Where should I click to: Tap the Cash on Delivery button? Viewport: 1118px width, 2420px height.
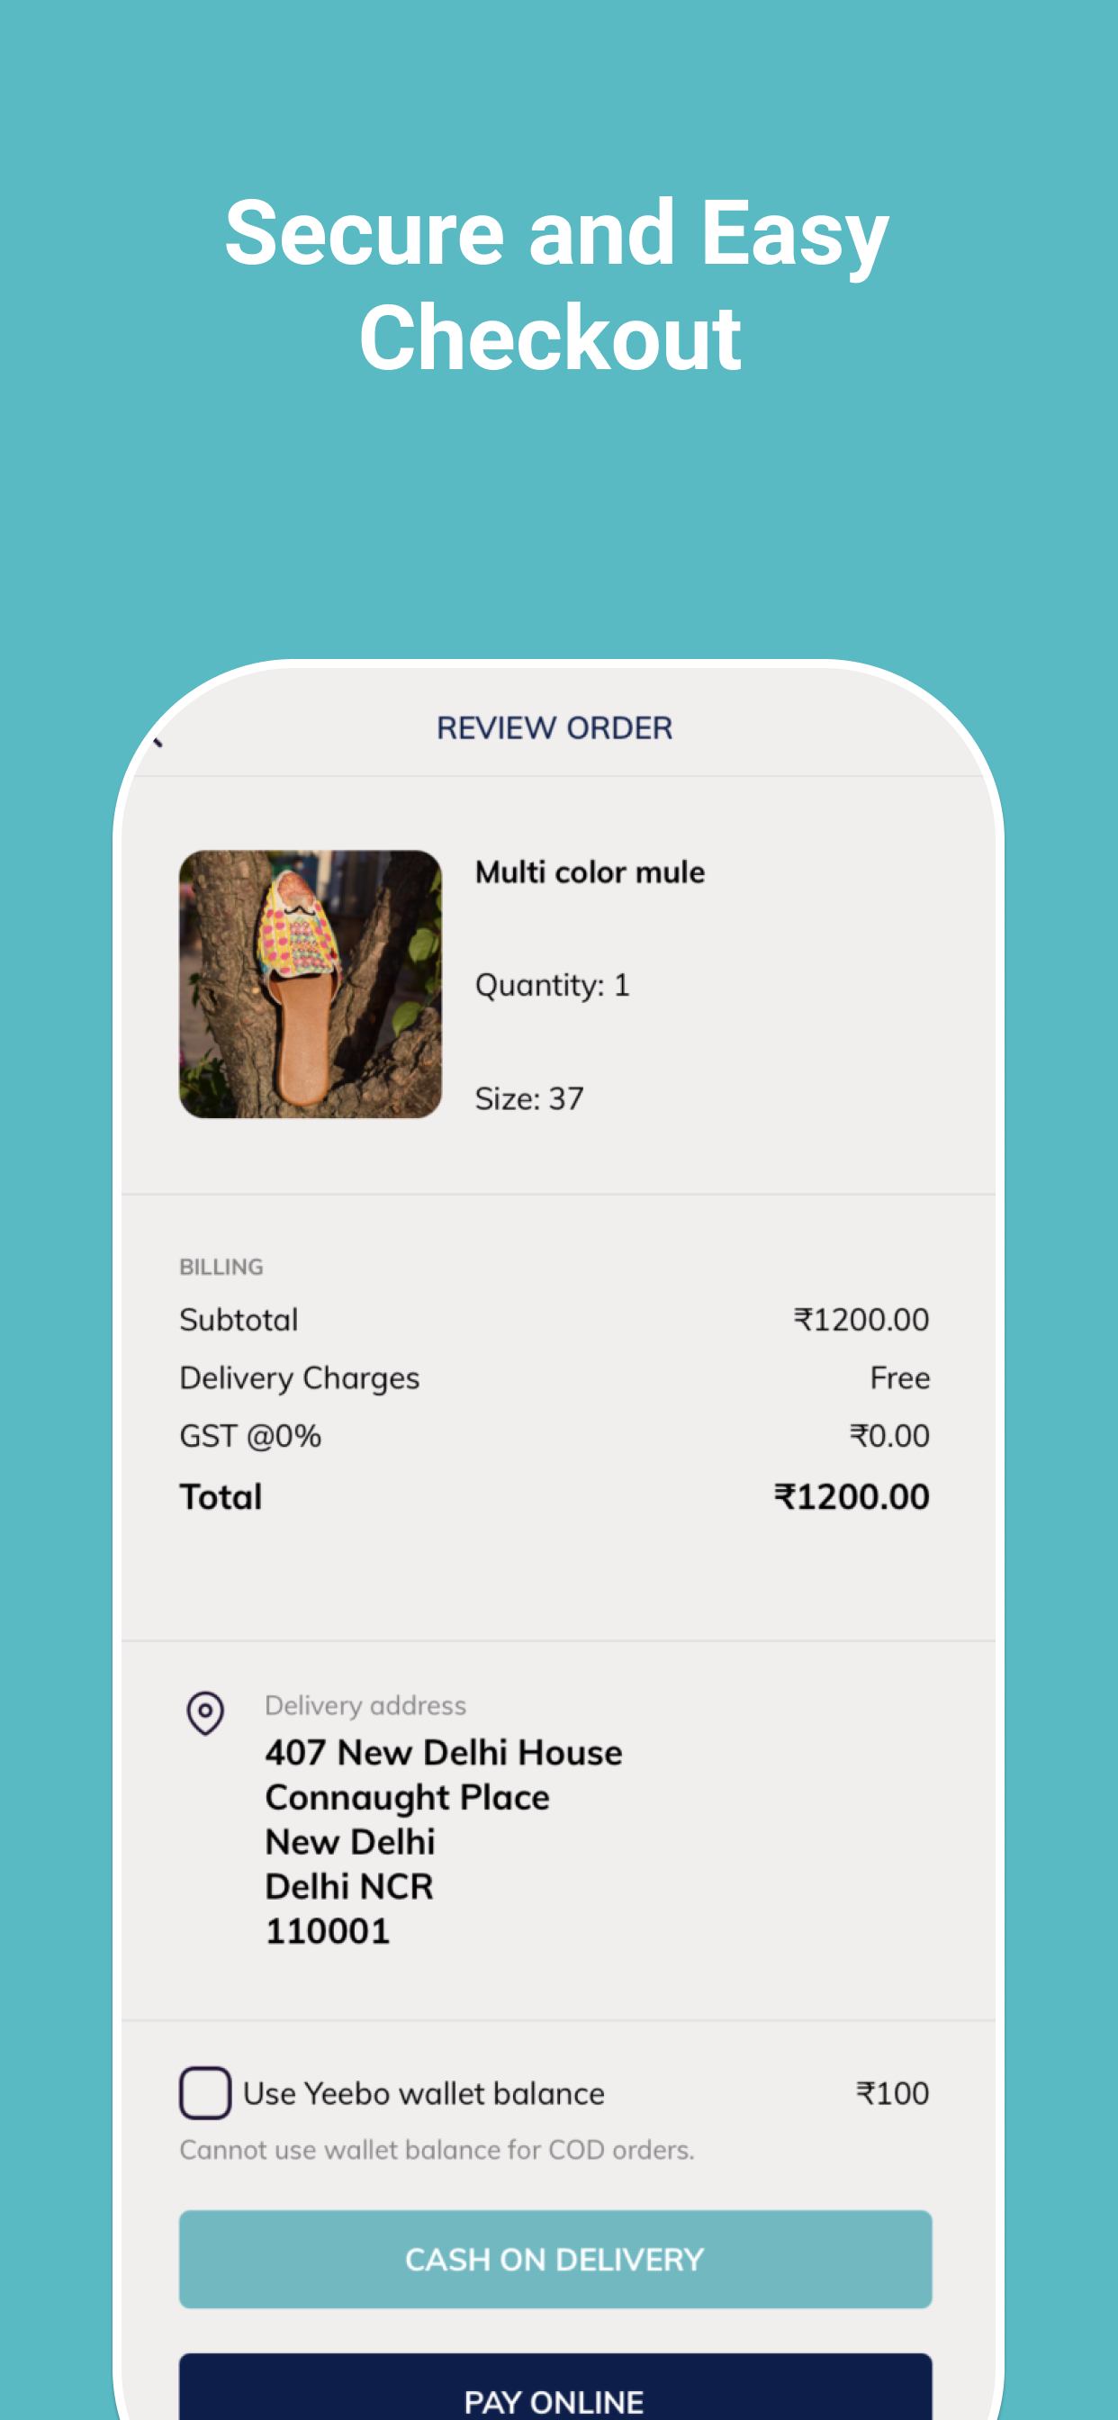[x=555, y=2259]
